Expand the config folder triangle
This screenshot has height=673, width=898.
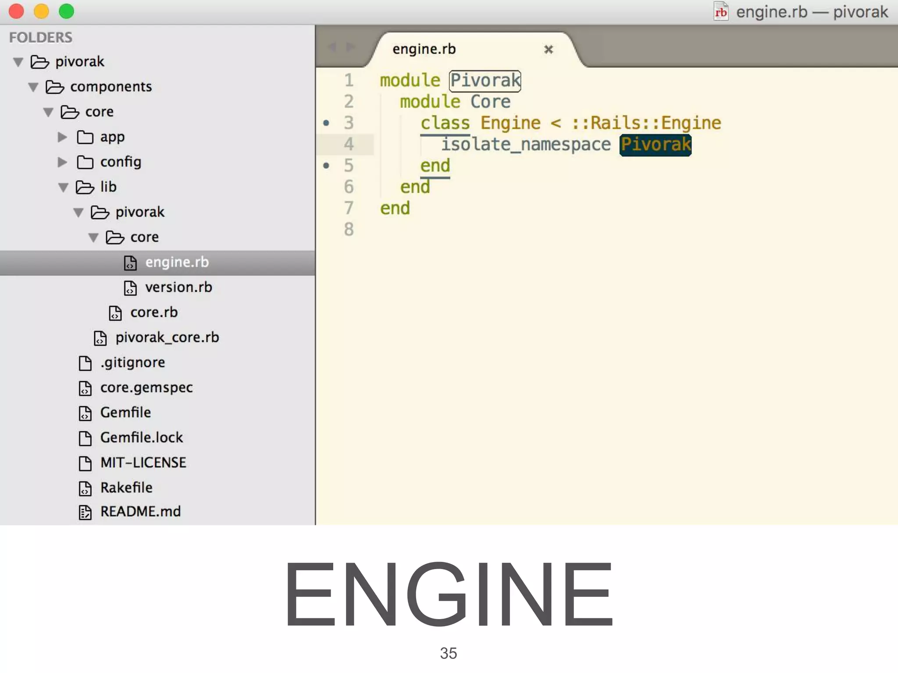pyautogui.click(x=62, y=162)
